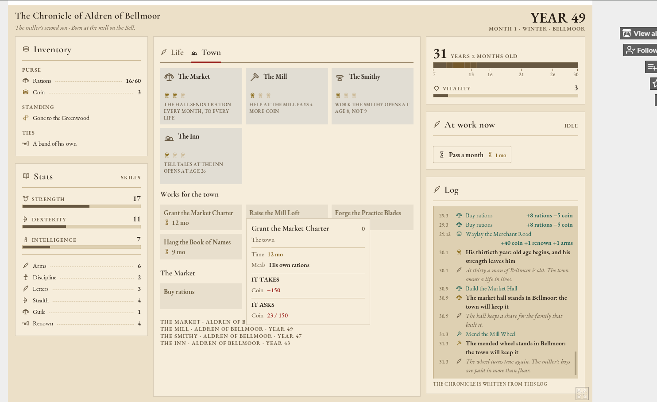This screenshot has width=657, height=402.
Task: Click the Stats book icon
Action: pyautogui.click(x=26, y=176)
